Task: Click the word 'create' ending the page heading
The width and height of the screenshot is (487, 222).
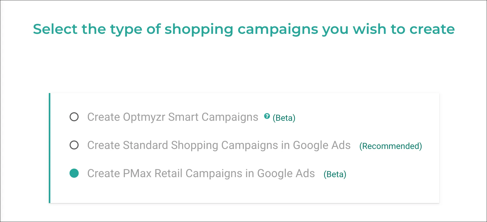Action: pyautogui.click(x=432, y=29)
